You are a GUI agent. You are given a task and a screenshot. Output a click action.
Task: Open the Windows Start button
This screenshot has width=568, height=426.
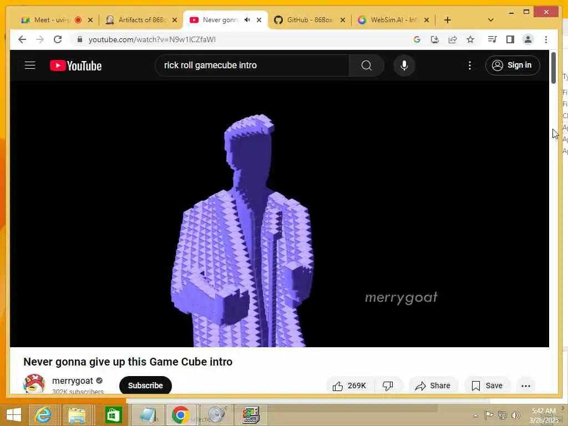[13, 415]
